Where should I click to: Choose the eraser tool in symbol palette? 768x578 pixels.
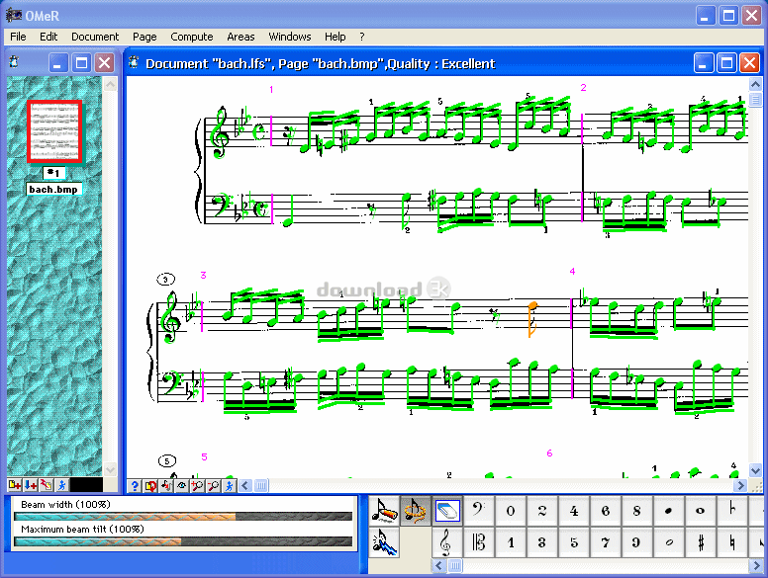tap(446, 511)
